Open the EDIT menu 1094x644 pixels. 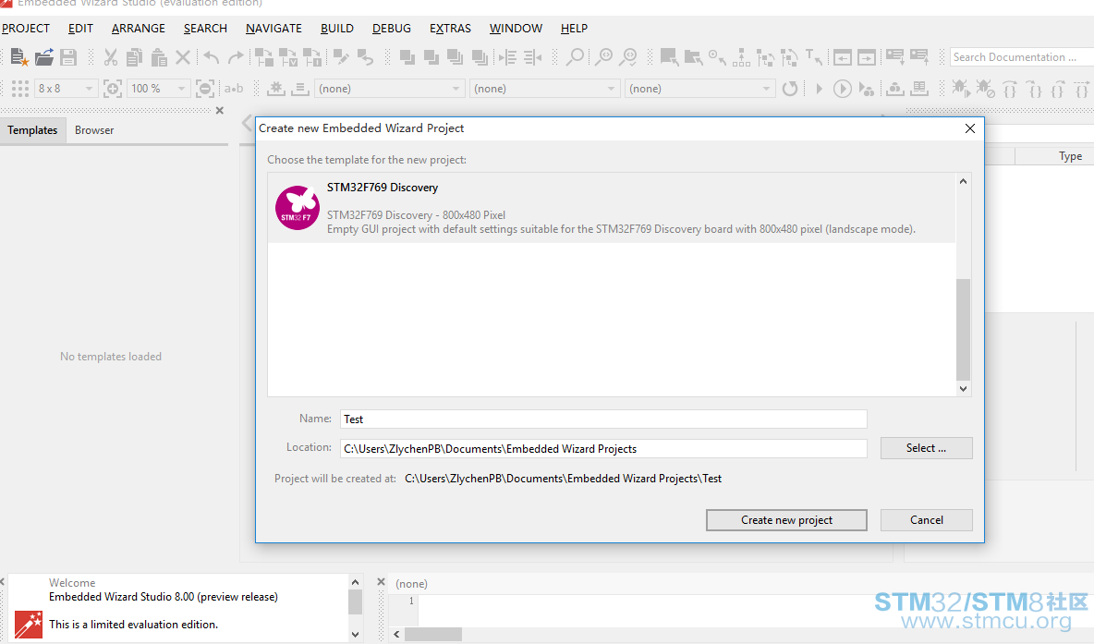(x=80, y=29)
